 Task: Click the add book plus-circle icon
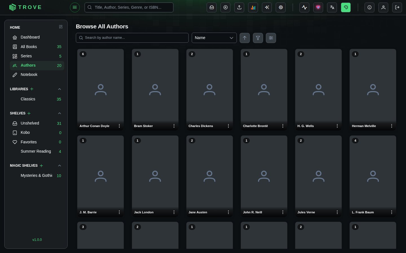226,7
